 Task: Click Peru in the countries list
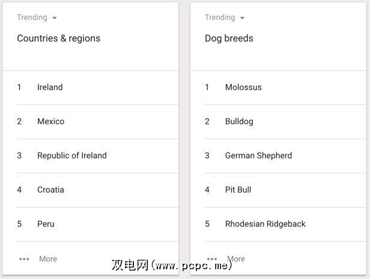click(46, 224)
